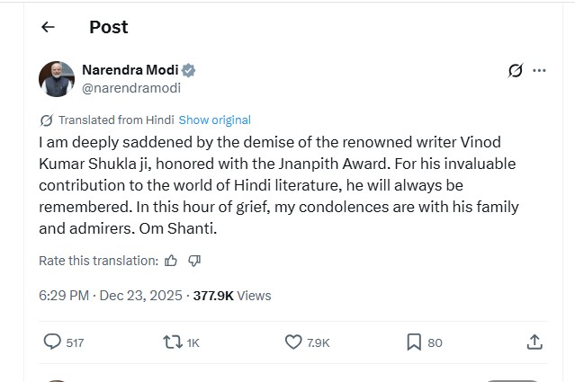Rate the translation with thumbs up

171,261
